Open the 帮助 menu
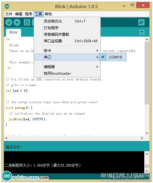The image size is (153, 183). coord(48,14)
